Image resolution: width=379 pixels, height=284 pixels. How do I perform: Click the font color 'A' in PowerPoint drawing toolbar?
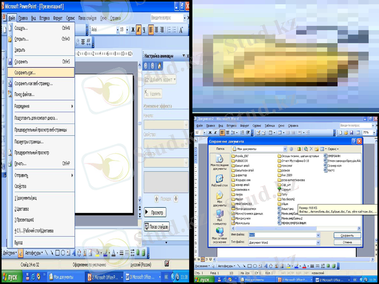pos(113,253)
